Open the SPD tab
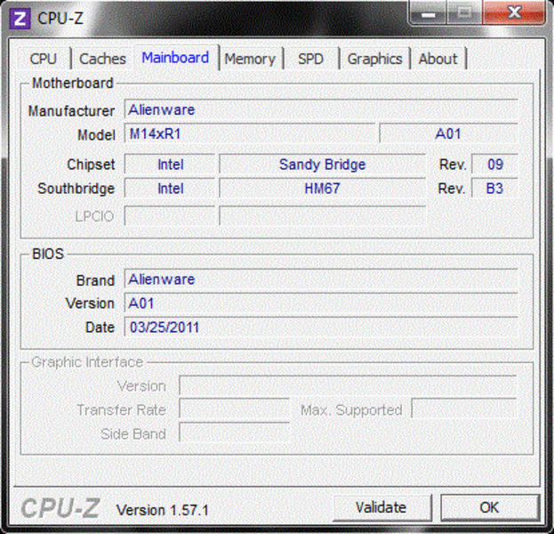The width and height of the screenshot is (554, 534). [310, 59]
